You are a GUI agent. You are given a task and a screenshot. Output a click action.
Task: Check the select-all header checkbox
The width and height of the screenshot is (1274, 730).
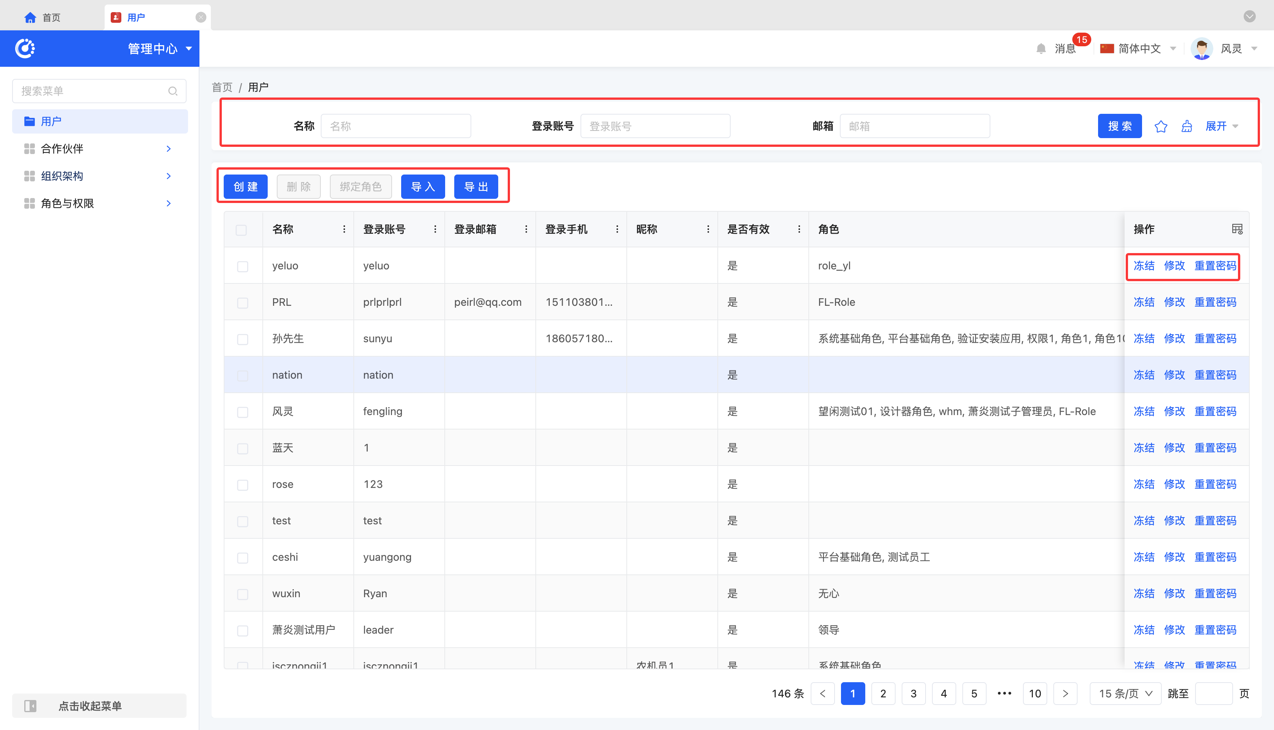242,230
